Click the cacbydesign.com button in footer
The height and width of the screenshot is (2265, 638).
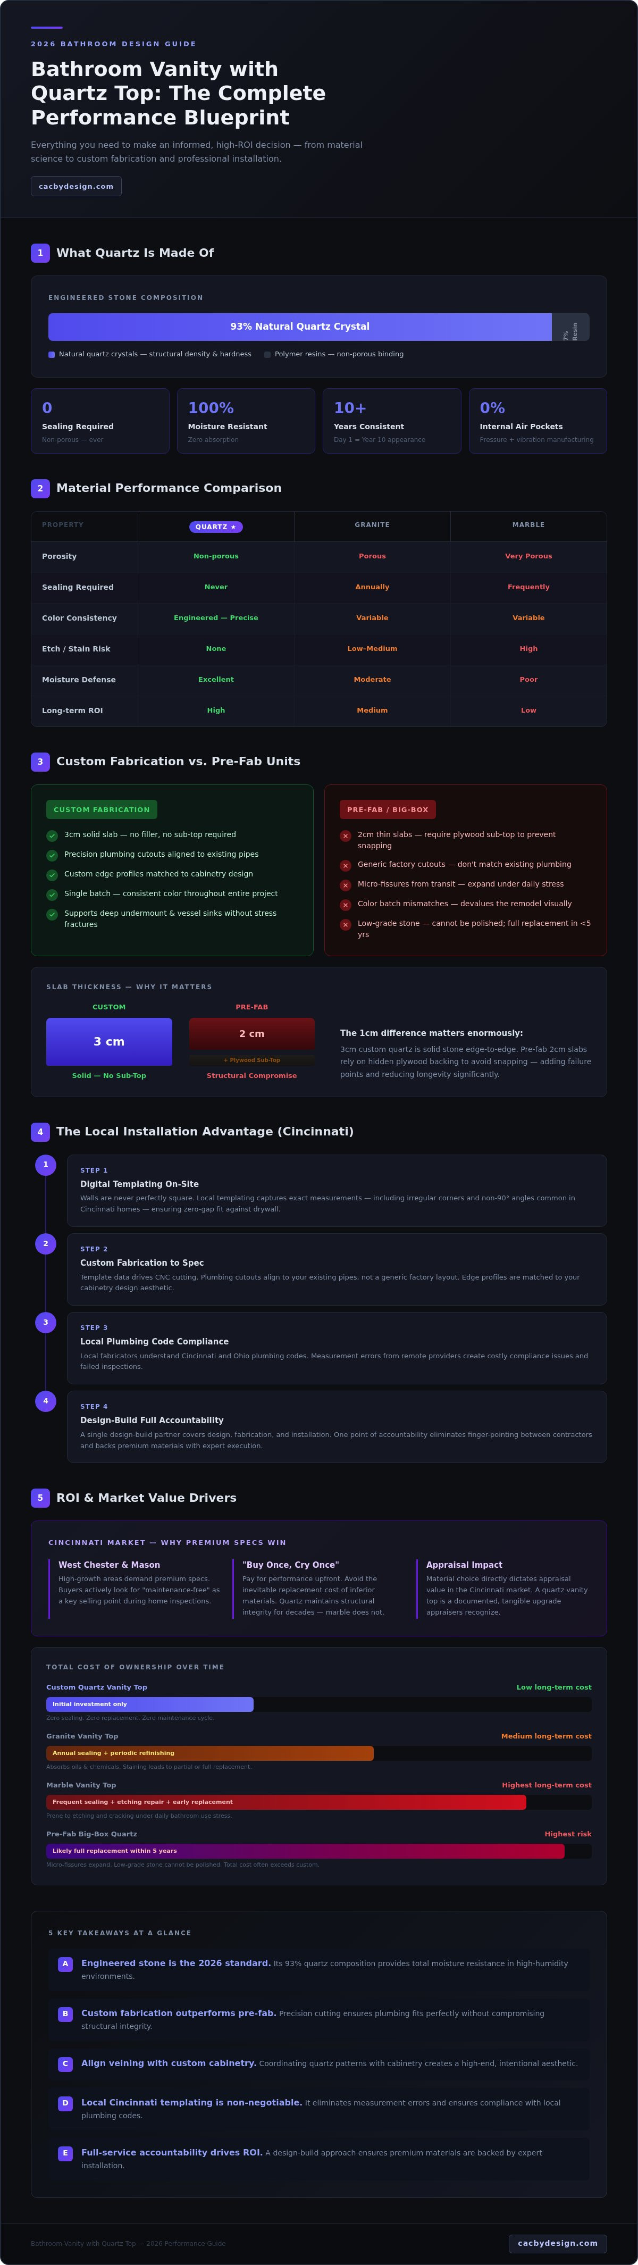558,2243
